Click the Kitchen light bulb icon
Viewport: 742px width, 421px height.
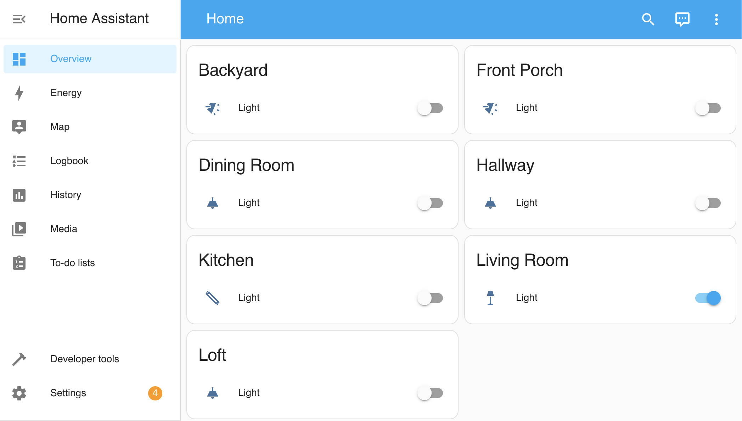point(213,298)
